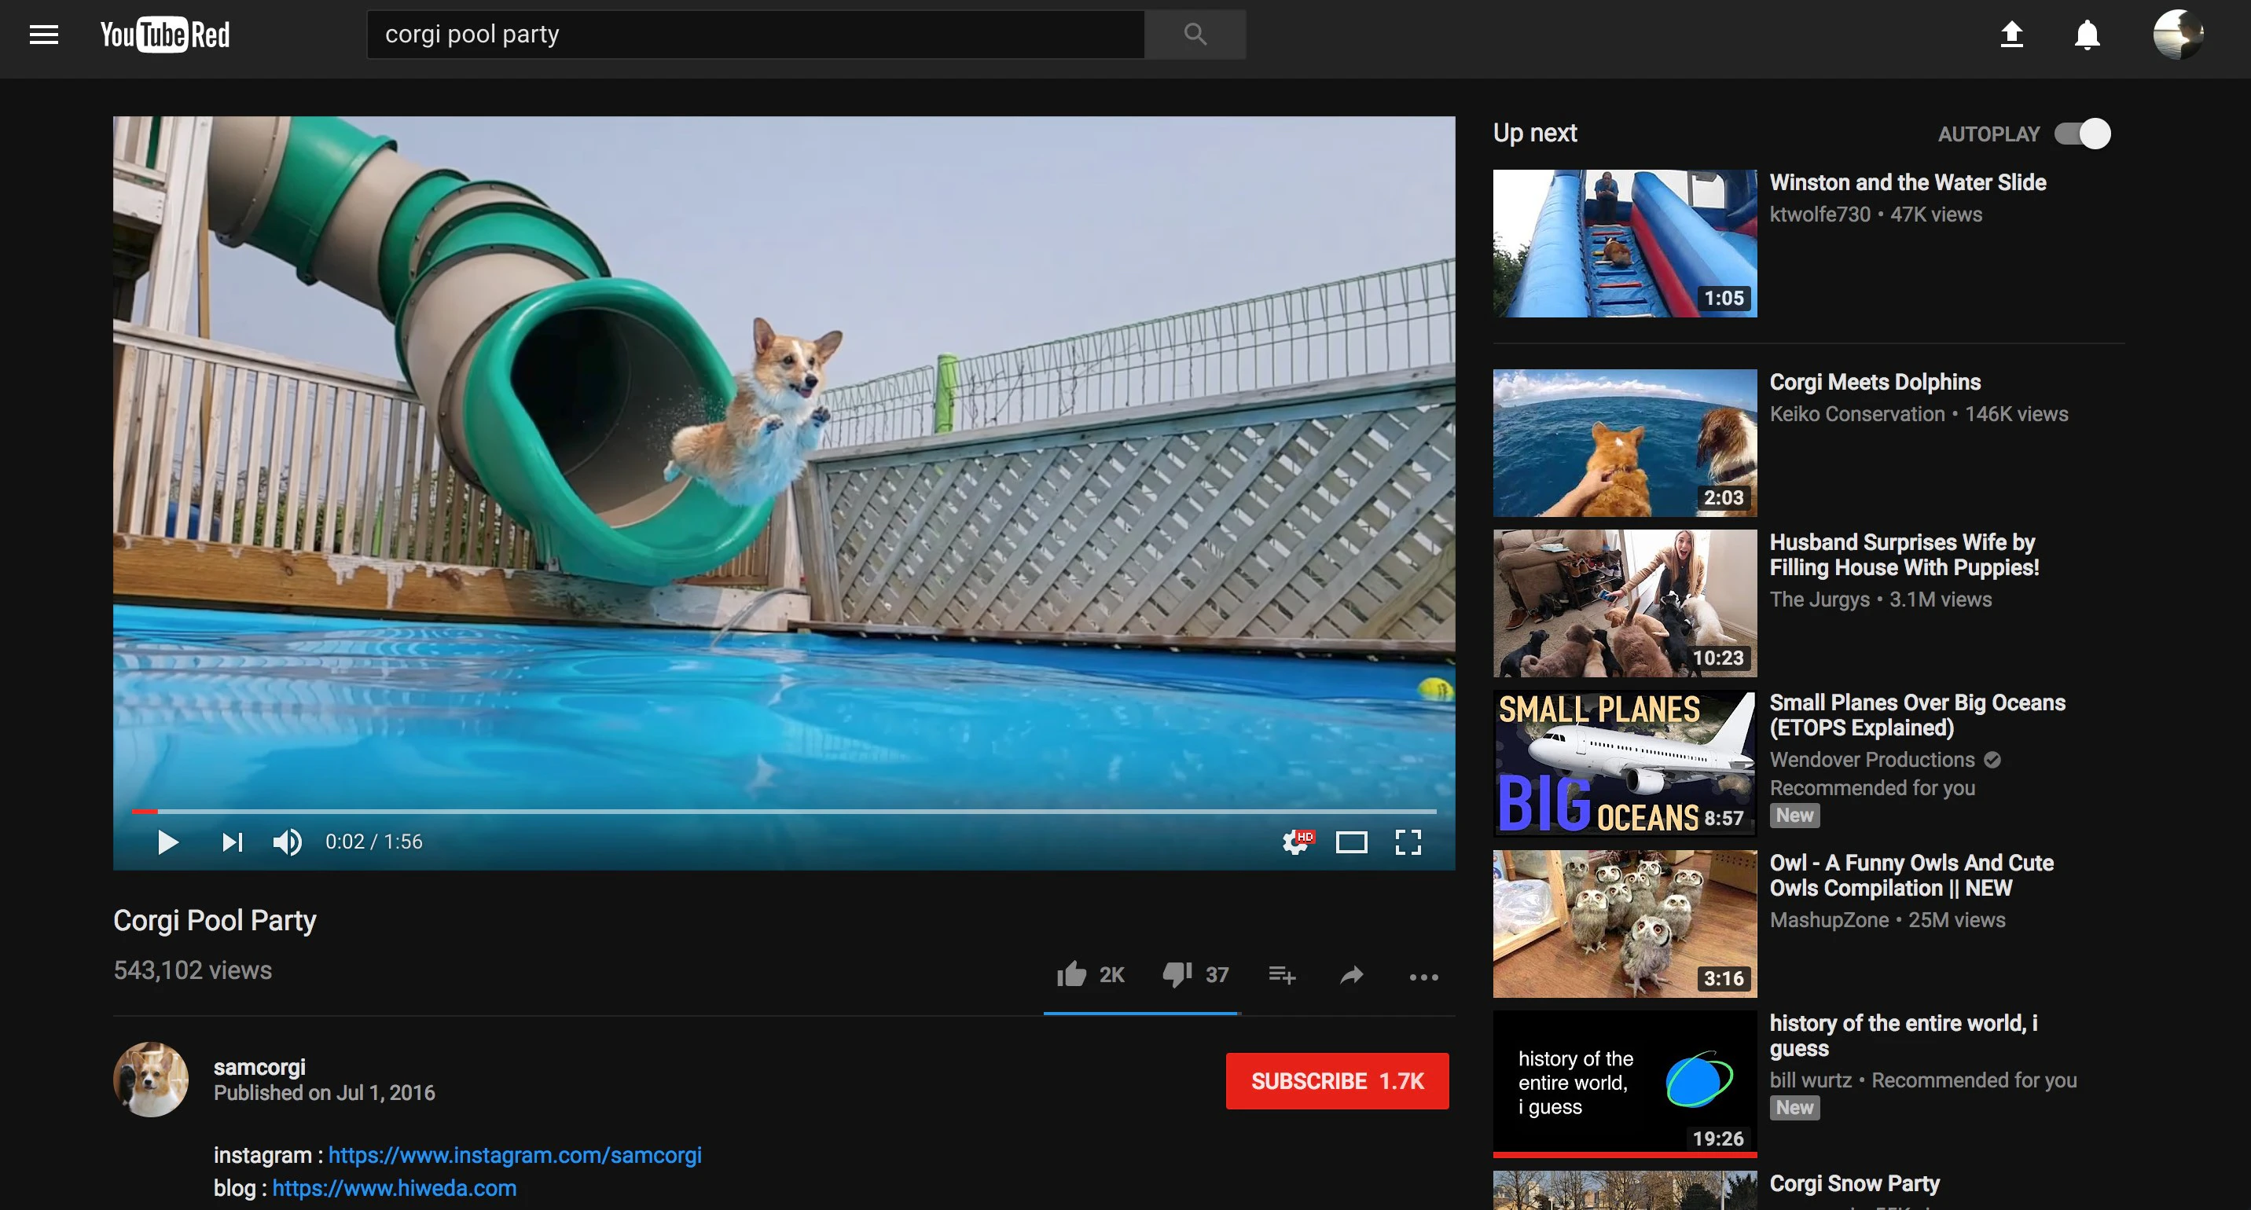Open the share options
This screenshot has height=1210, width=2251.
1351,976
